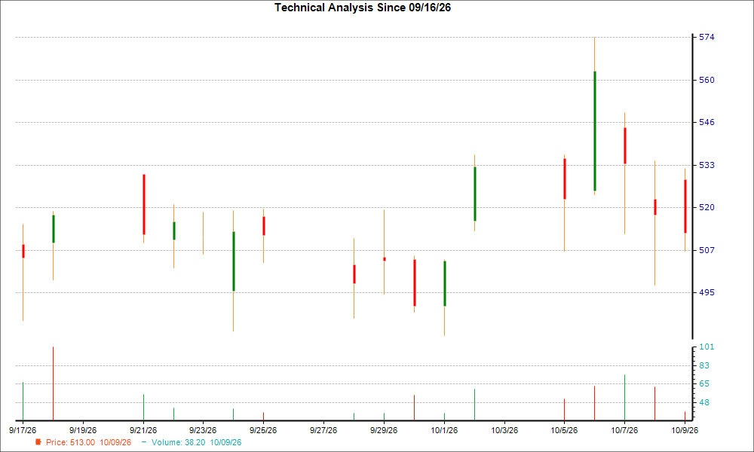Click the 101 volume axis label

click(706, 347)
